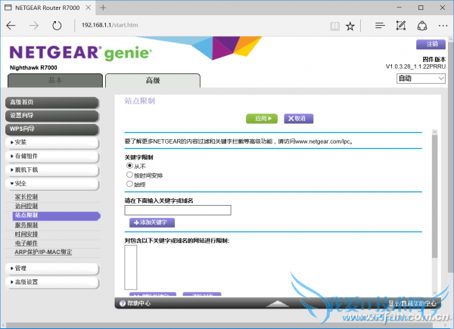The height and width of the screenshot is (329, 454).
Task: Click the green 应用 button
Action: coord(262,119)
